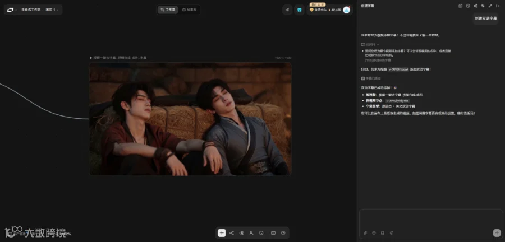Click the refresh edit icon in chat input
This screenshot has width=505, height=242.
pos(391,232)
